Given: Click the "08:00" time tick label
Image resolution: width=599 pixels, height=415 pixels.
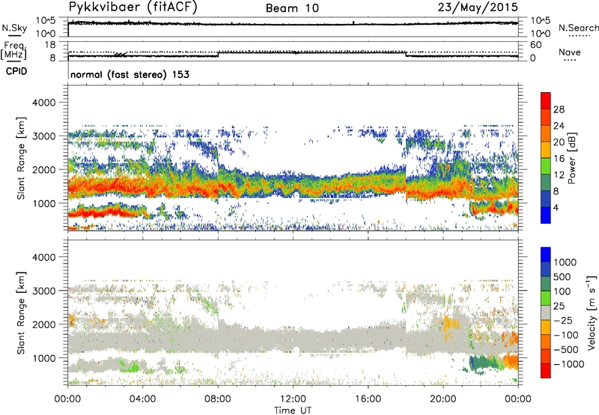Looking at the screenshot, I should (x=218, y=399).
